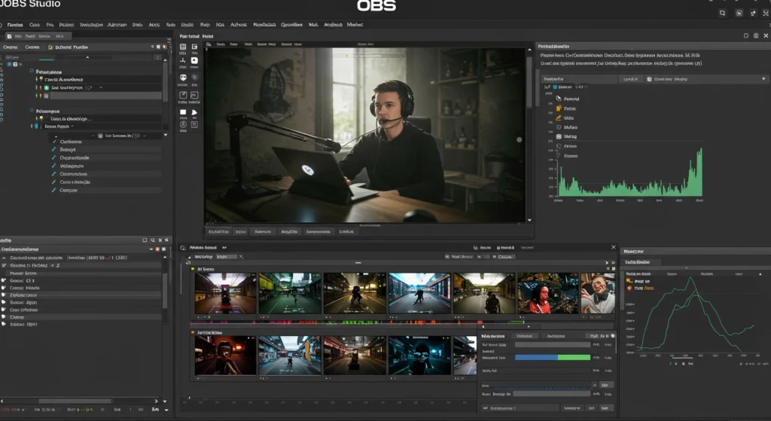Toggle the last blue checkmark in the left panel list

[53, 191]
